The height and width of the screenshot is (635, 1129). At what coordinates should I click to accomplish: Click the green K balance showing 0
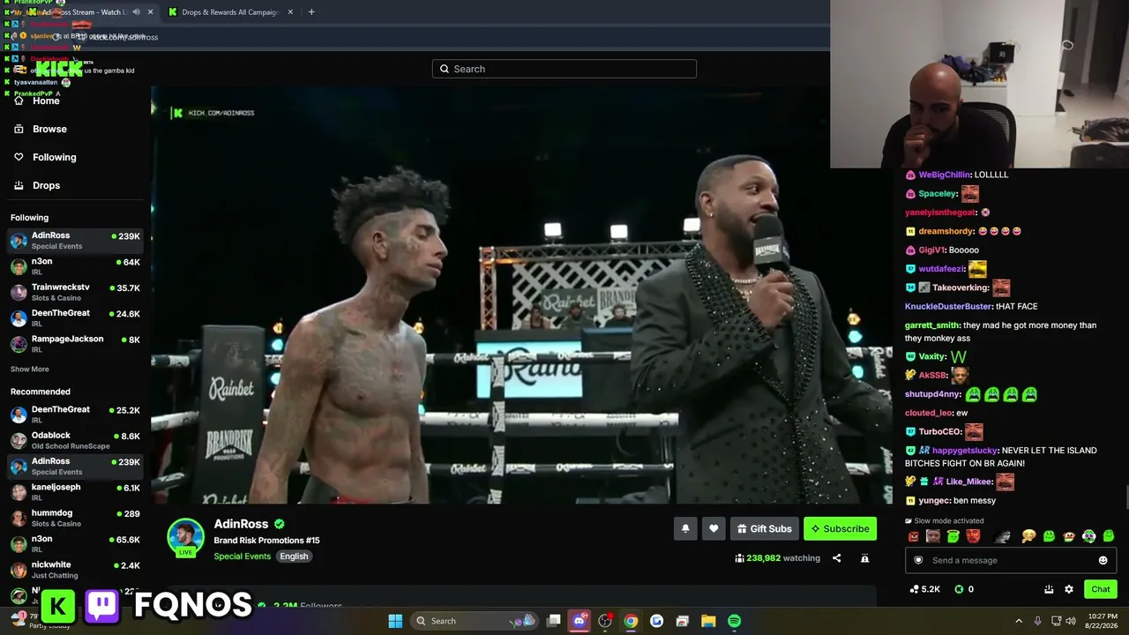pyautogui.click(x=964, y=589)
